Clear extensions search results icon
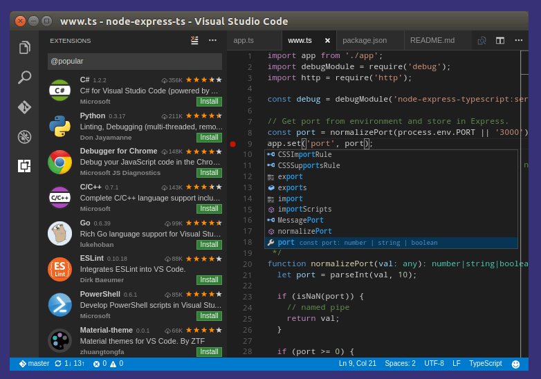 tap(194, 40)
